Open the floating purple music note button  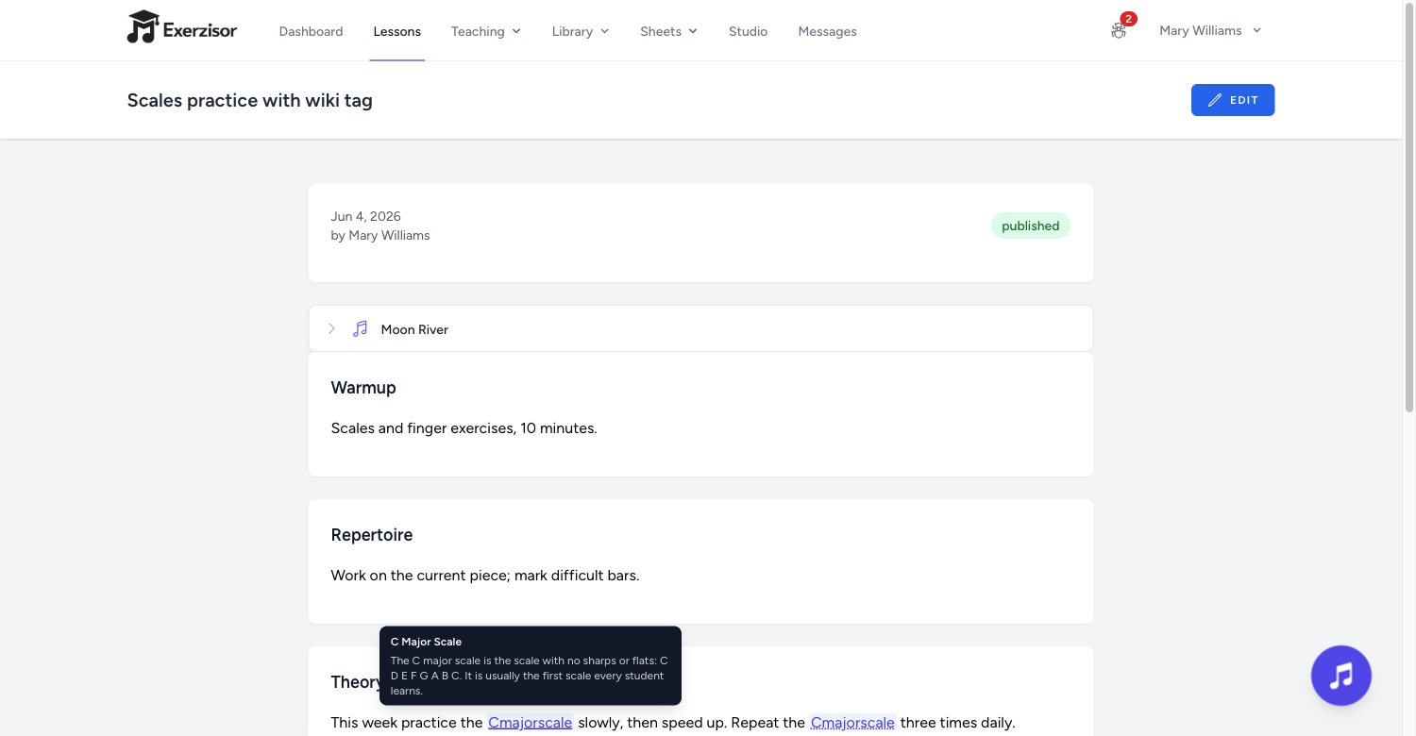pos(1340,676)
